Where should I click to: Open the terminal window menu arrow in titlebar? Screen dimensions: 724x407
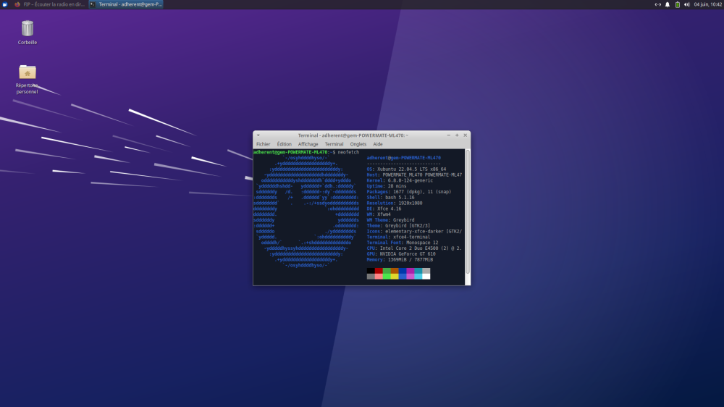[x=258, y=135]
